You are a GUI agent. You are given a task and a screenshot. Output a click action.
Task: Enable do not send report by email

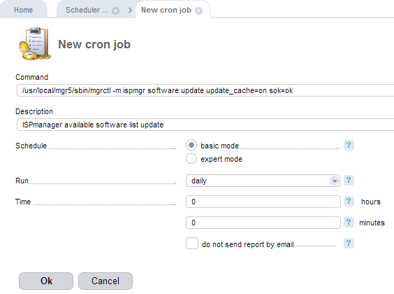click(192, 244)
